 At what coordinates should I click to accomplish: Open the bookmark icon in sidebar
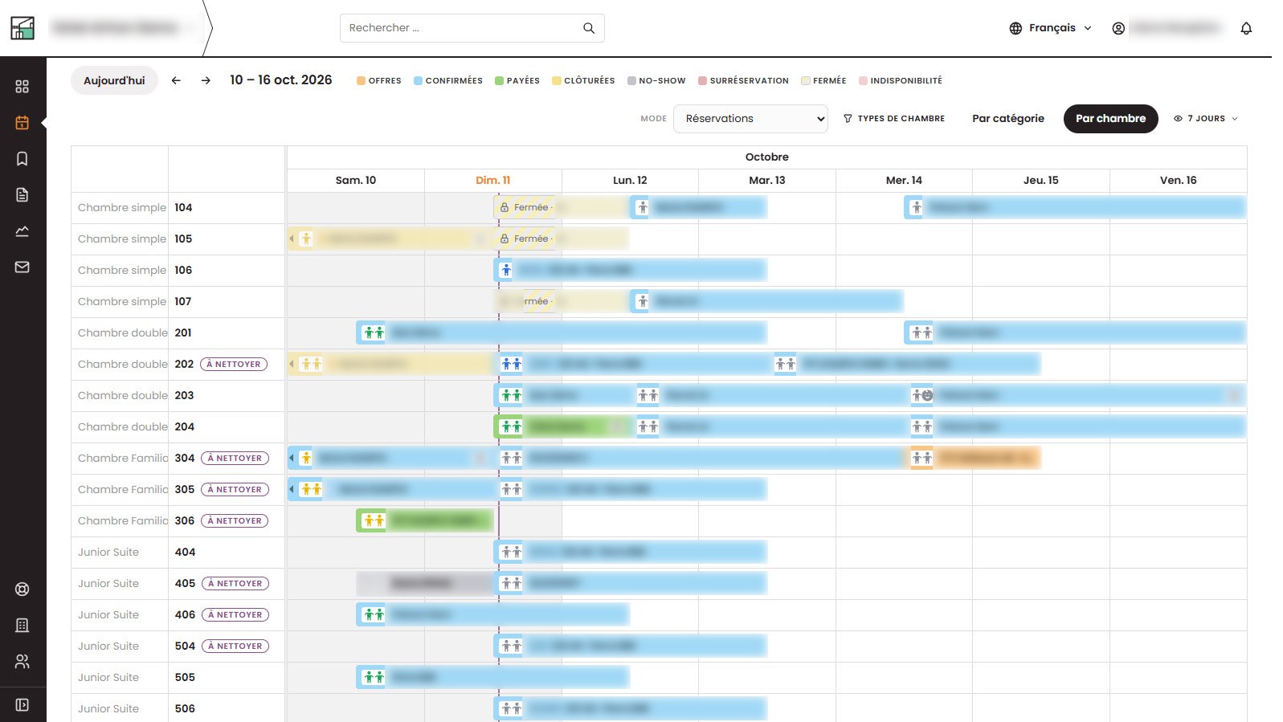[22, 159]
